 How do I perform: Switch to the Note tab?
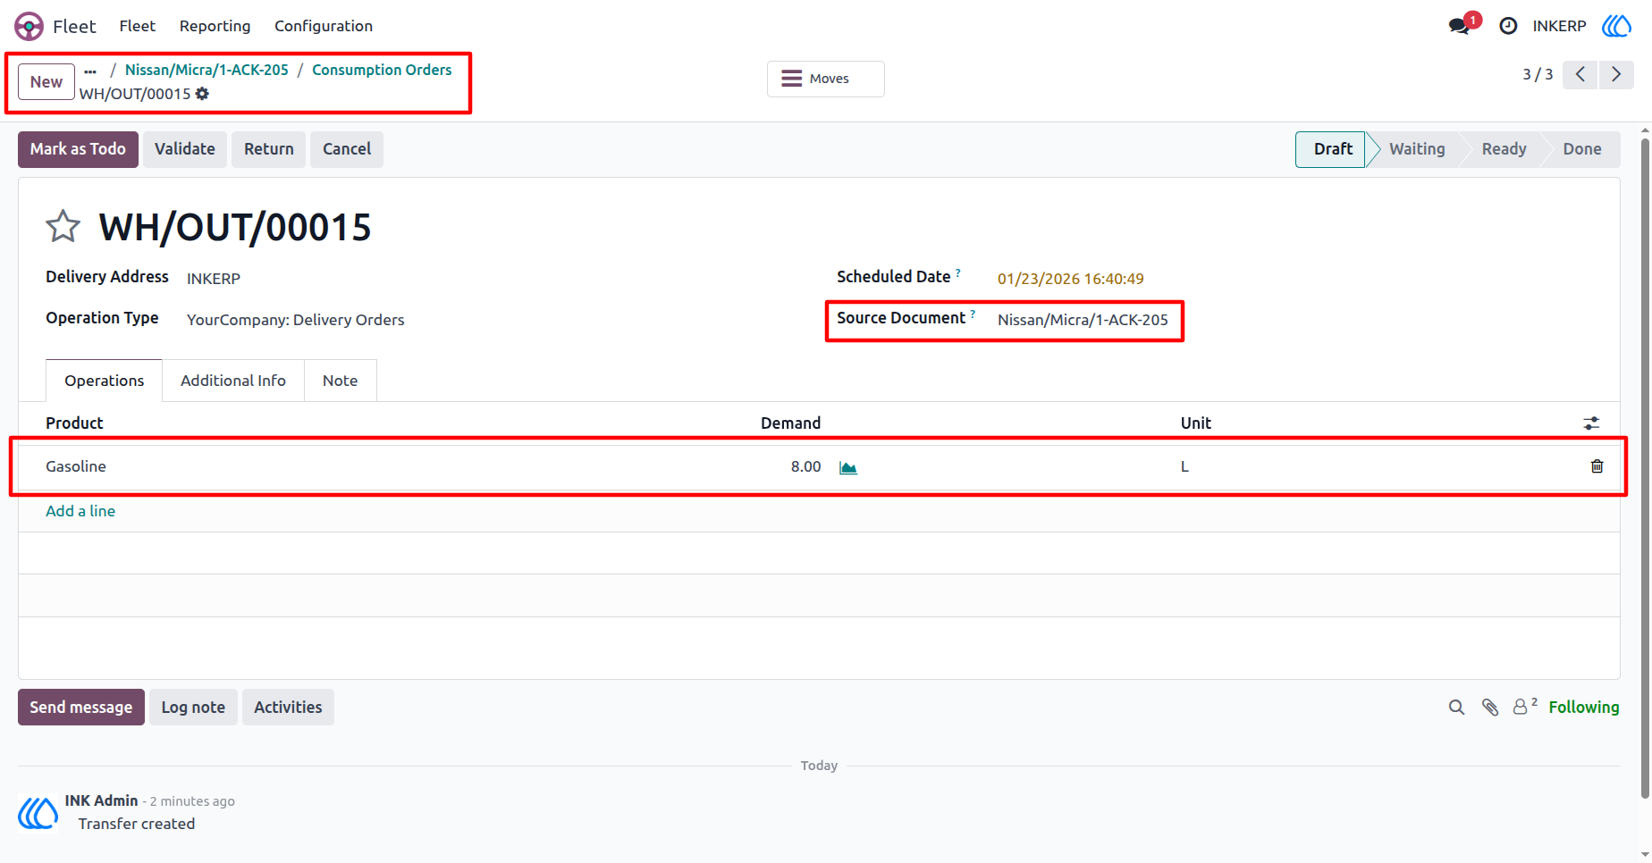pyautogui.click(x=341, y=381)
